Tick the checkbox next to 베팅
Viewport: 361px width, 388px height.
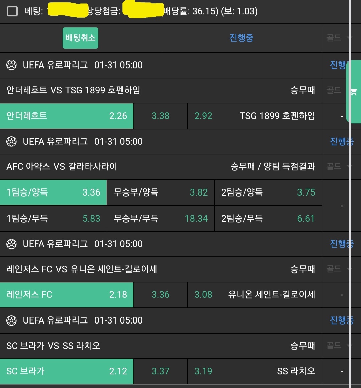(x=12, y=11)
